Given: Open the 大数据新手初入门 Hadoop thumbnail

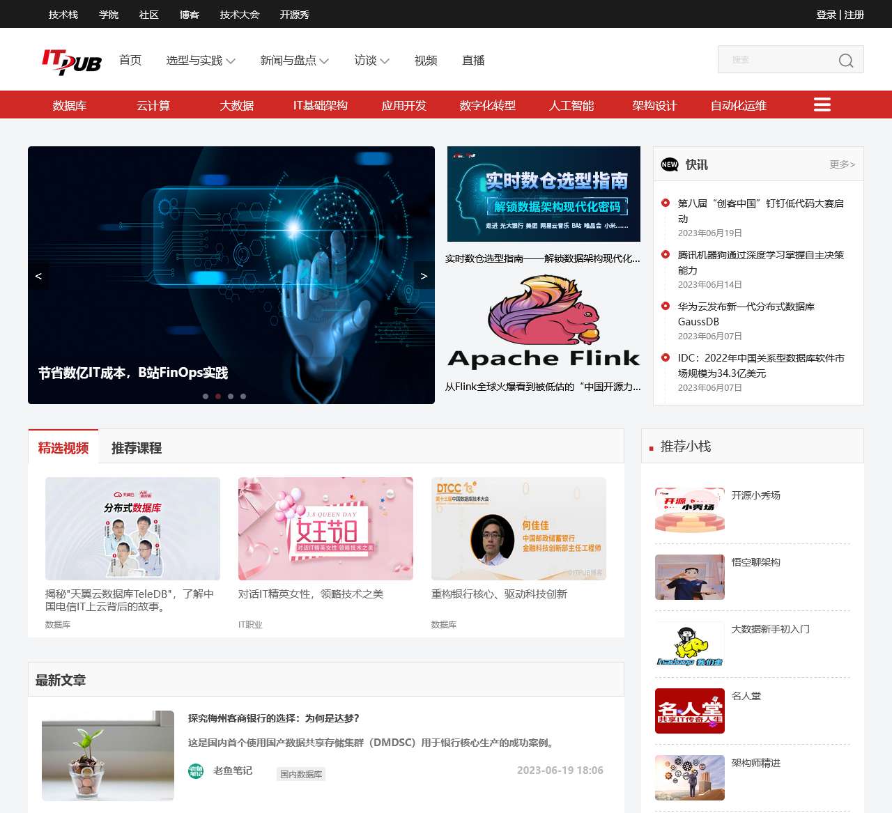Looking at the screenshot, I should pos(690,644).
